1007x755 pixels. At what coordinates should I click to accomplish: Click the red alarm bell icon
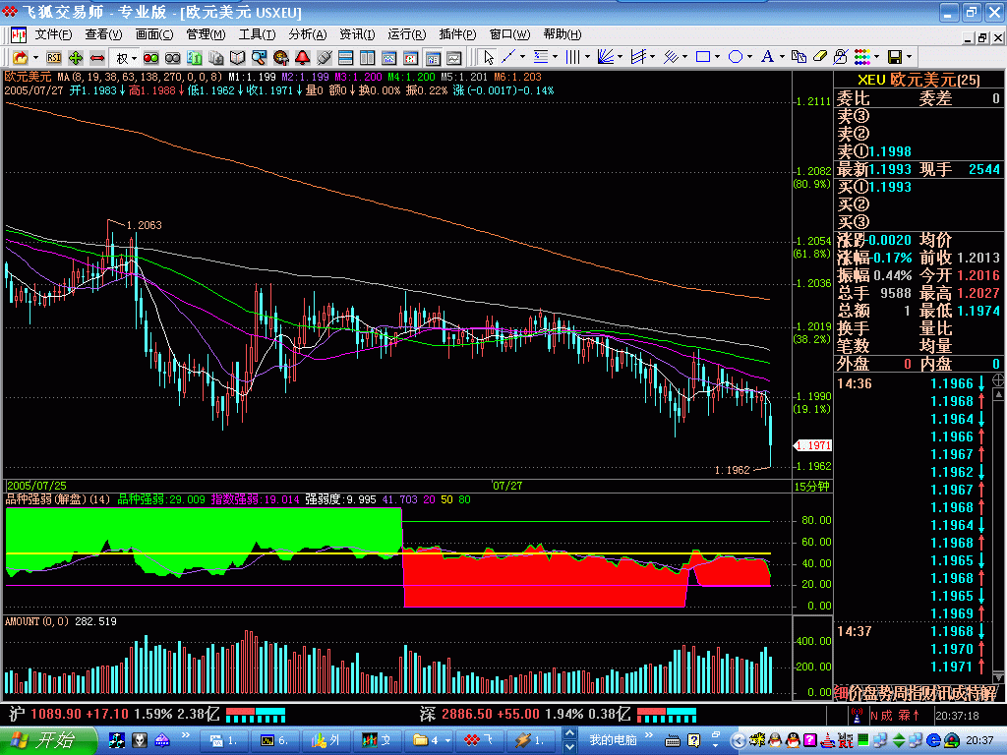click(x=303, y=58)
